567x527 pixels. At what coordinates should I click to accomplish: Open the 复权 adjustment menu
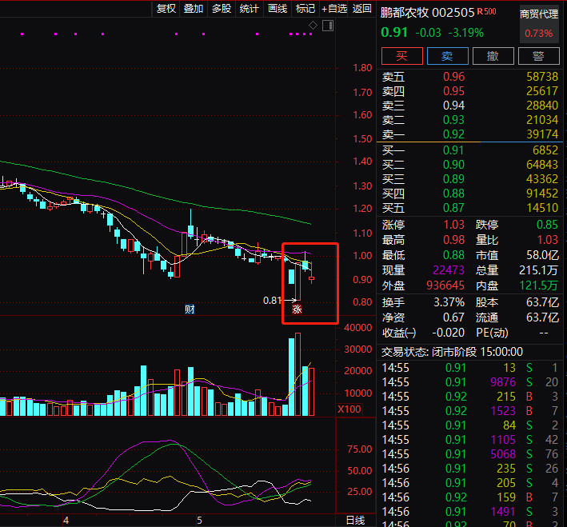click(x=166, y=9)
